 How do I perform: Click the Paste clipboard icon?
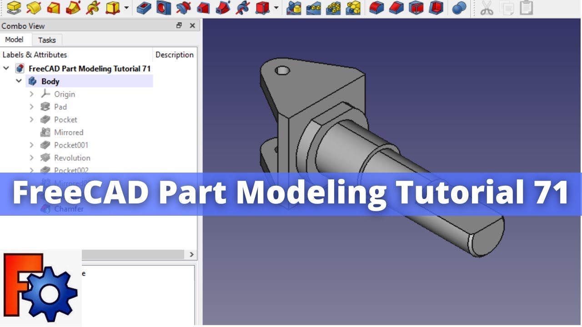pos(526,7)
